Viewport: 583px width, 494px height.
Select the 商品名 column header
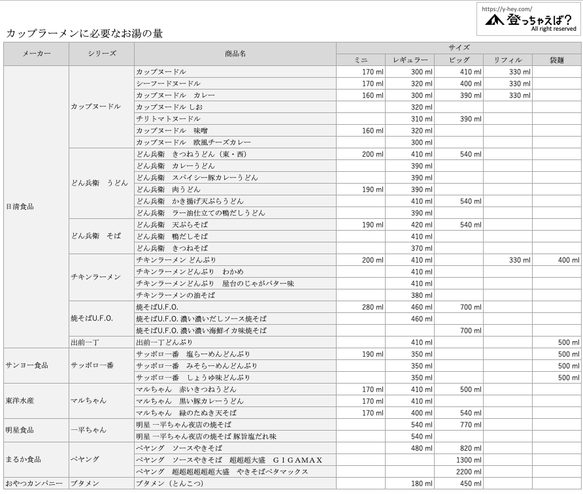[x=235, y=54]
